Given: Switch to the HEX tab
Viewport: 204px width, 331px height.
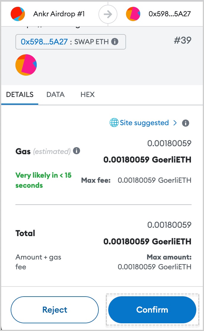Looking at the screenshot, I should [87, 94].
